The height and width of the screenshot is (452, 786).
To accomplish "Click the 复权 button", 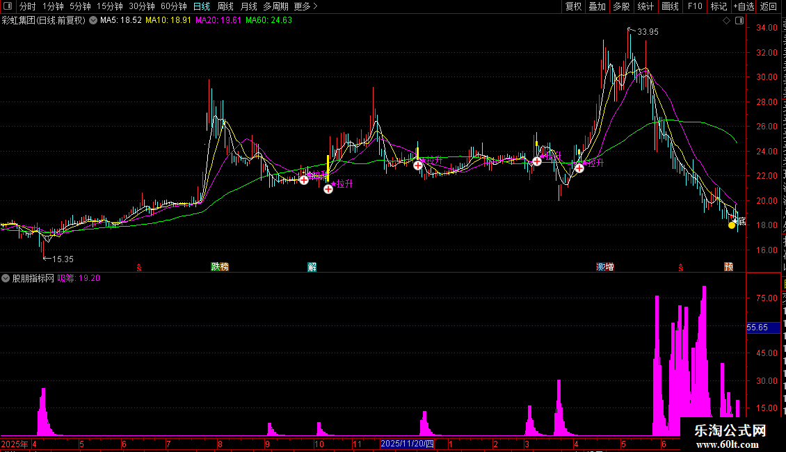I will coord(573,6).
